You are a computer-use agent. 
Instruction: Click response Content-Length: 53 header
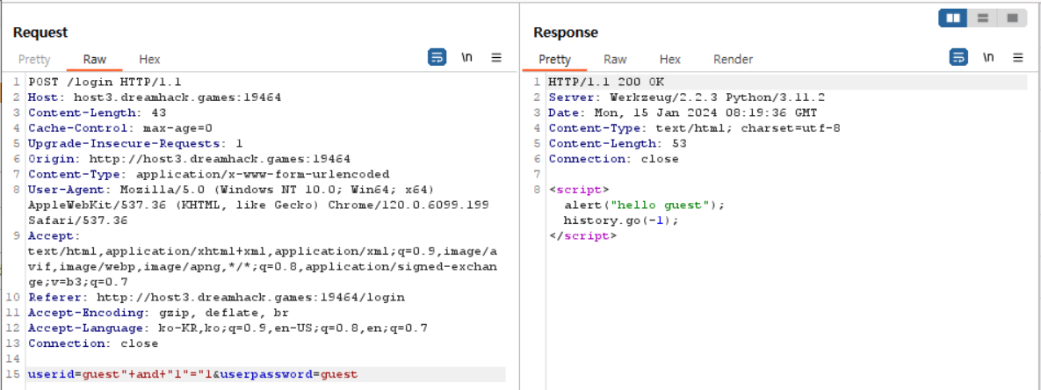618,143
